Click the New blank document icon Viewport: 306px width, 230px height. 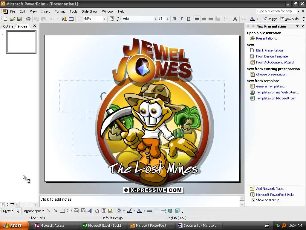(x=5, y=19)
